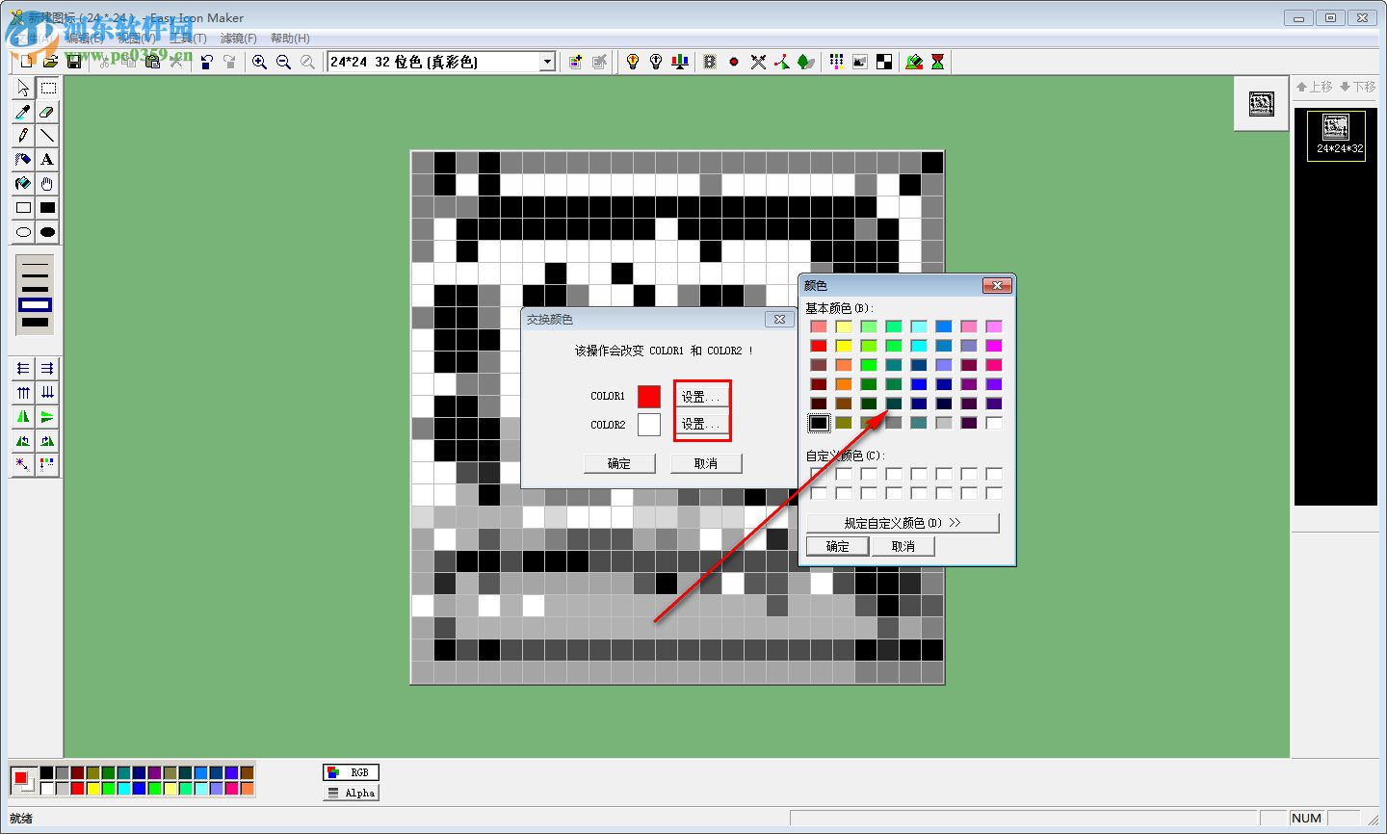Click the red COLOR1 swatch
This screenshot has height=834, width=1387.
pyautogui.click(x=647, y=396)
